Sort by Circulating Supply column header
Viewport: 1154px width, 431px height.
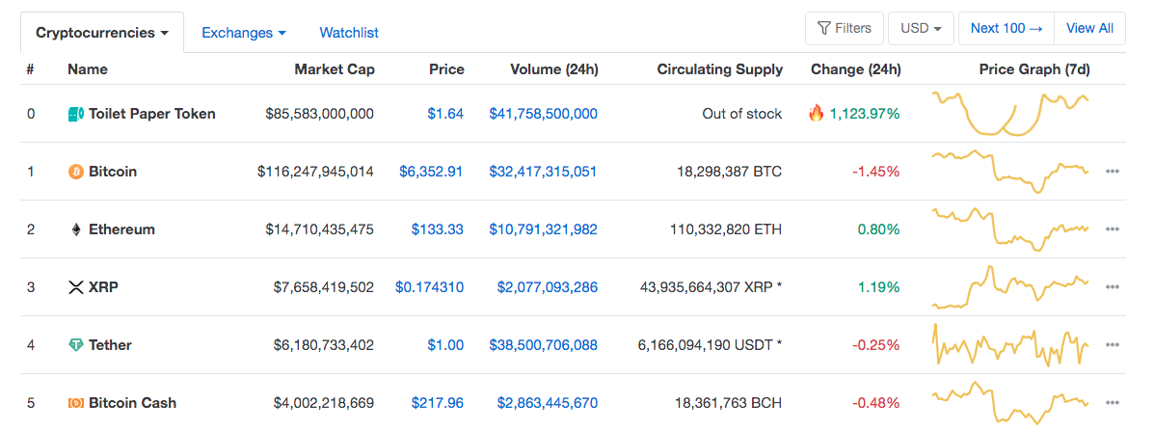(720, 69)
